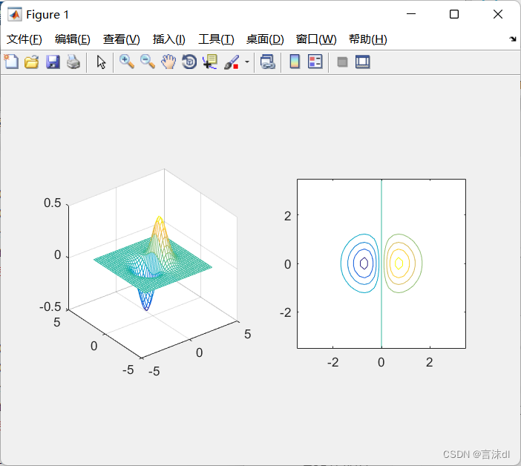The height and width of the screenshot is (466, 521).
Task: Select the Brush data paintbrush tool
Action: click(x=232, y=62)
